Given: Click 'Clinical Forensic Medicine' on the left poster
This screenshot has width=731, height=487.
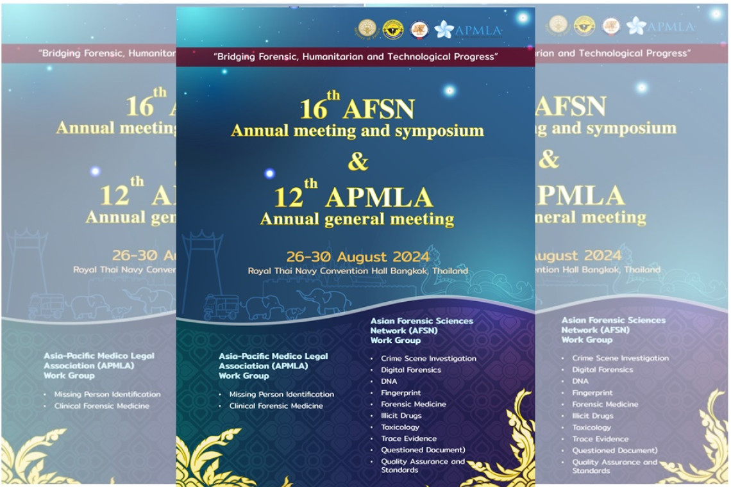Looking at the screenshot, I should [101, 406].
